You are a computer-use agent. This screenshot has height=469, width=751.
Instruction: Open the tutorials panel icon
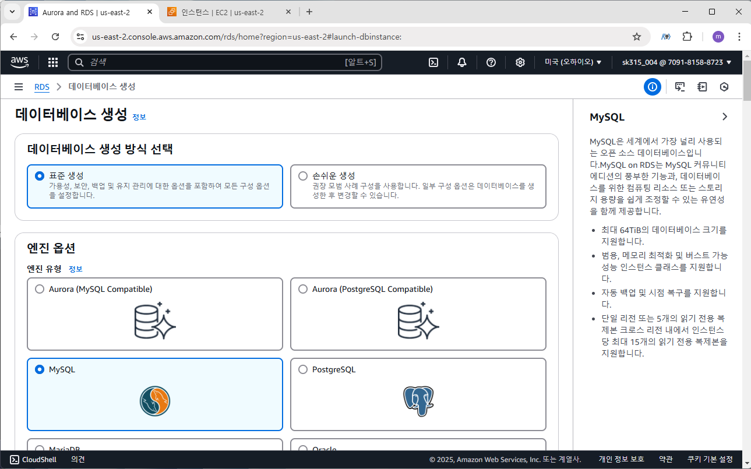click(x=702, y=87)
